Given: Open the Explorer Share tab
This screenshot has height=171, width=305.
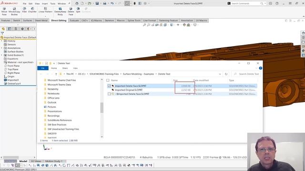Looking at the screenshot, I should tap(65, 68).
